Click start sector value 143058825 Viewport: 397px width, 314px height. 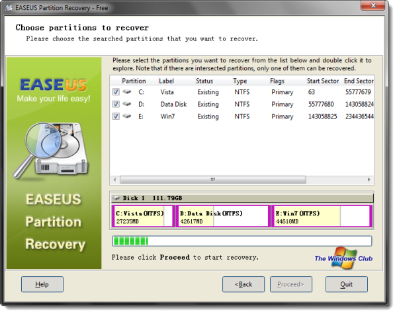pyautogui.click(x=323, y=117)
